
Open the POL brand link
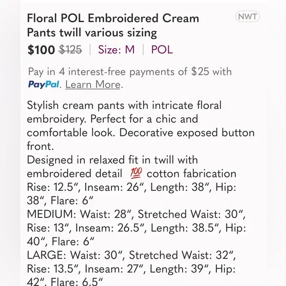pos(162,50)
